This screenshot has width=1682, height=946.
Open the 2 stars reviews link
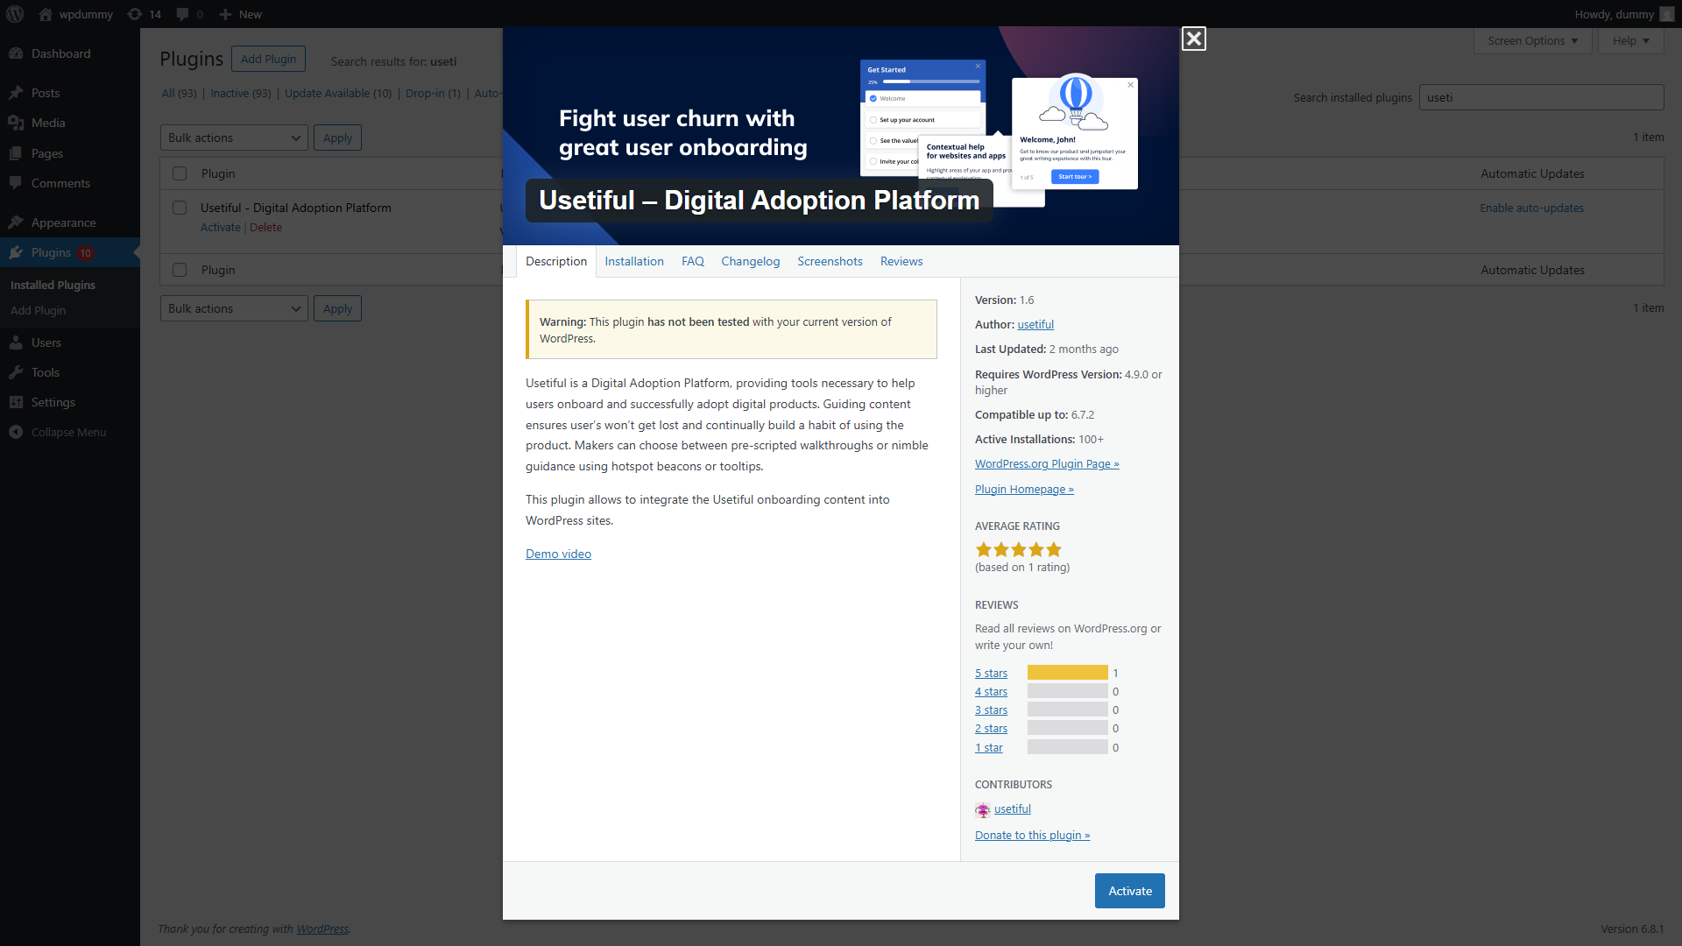[x=991, y=728]
